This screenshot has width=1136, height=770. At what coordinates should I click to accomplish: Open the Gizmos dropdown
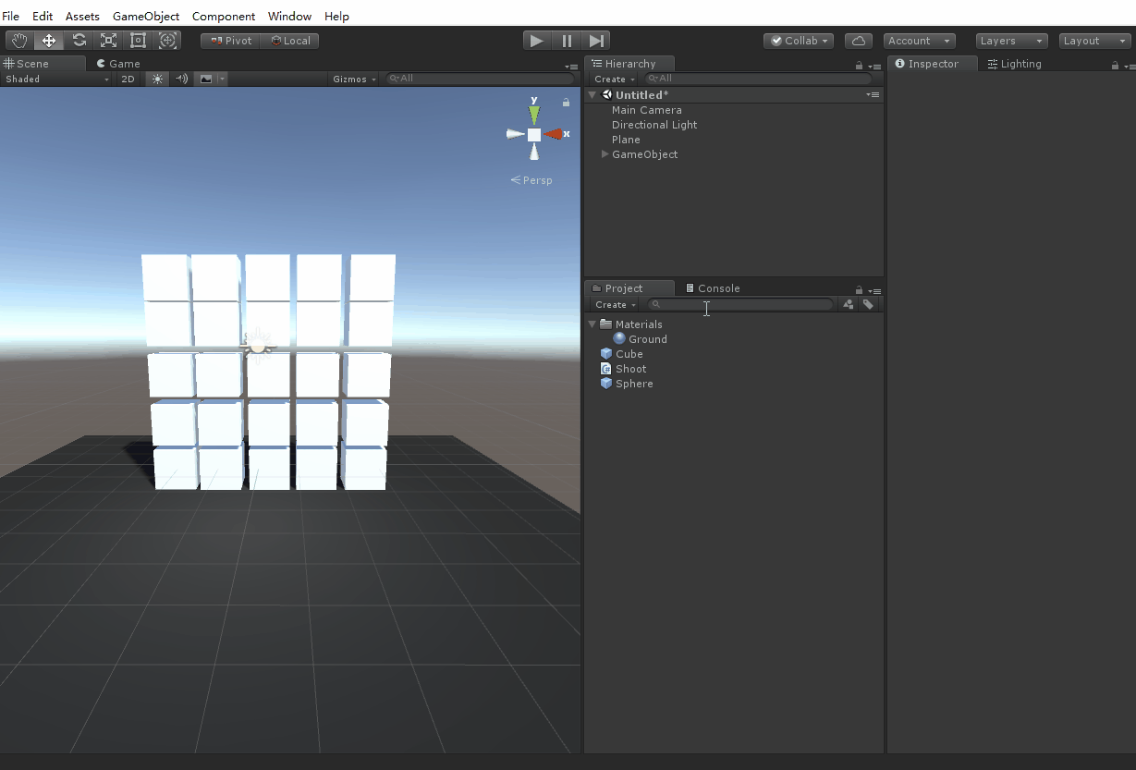(355, 79)
